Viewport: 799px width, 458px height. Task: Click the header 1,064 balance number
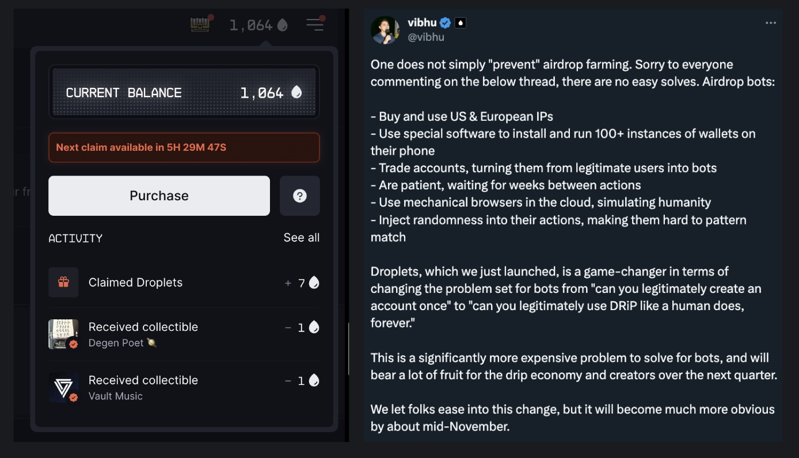click(250, 25)
